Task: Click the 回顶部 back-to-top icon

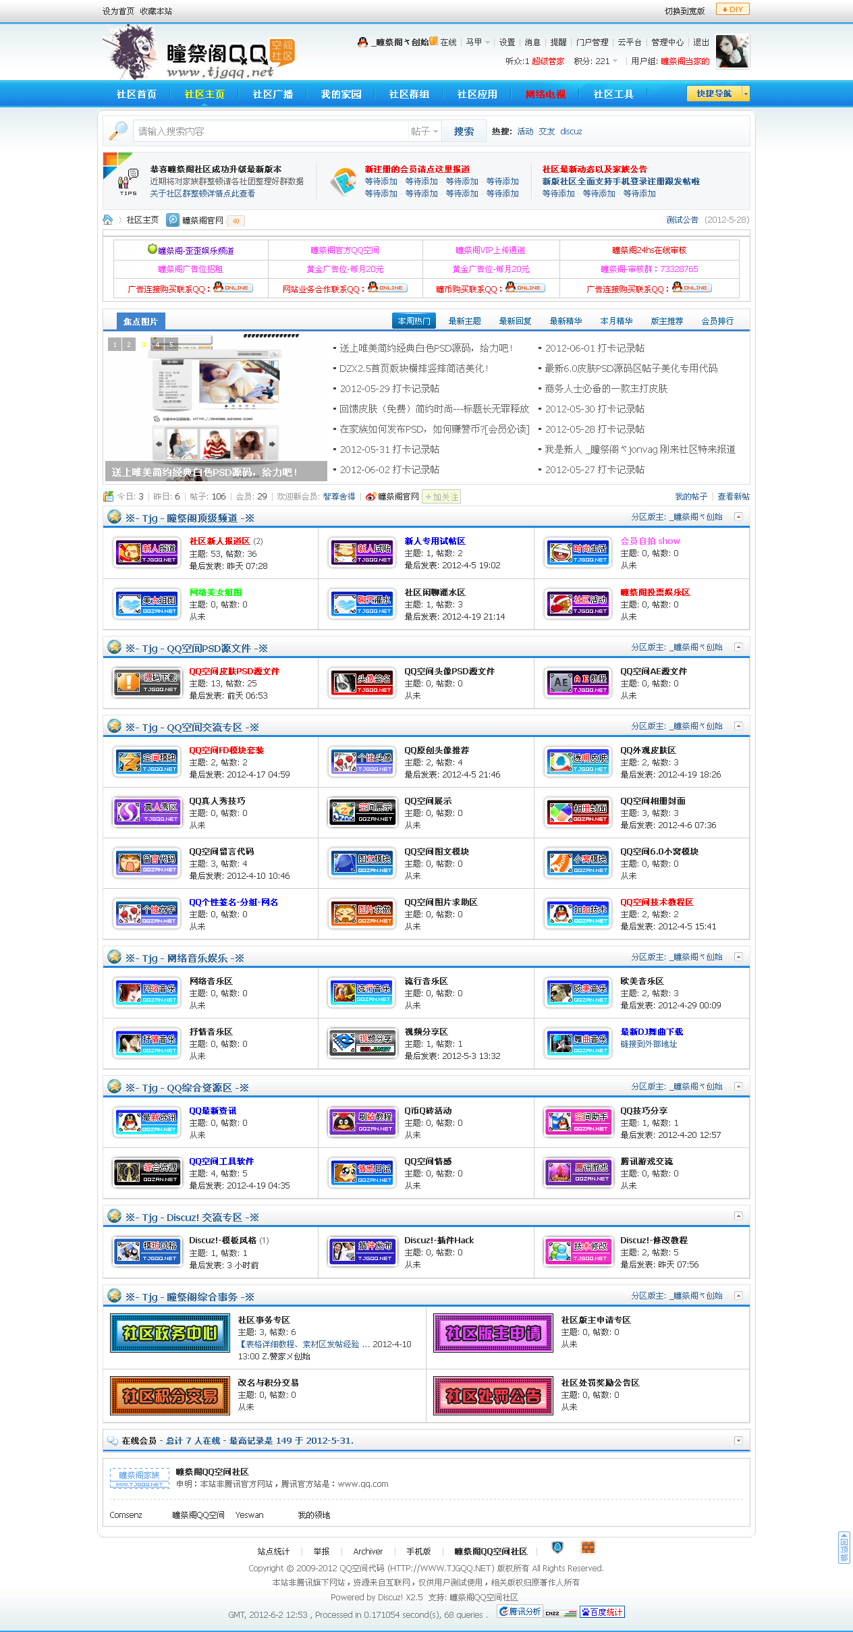Action: click(x=844, y=1548)
